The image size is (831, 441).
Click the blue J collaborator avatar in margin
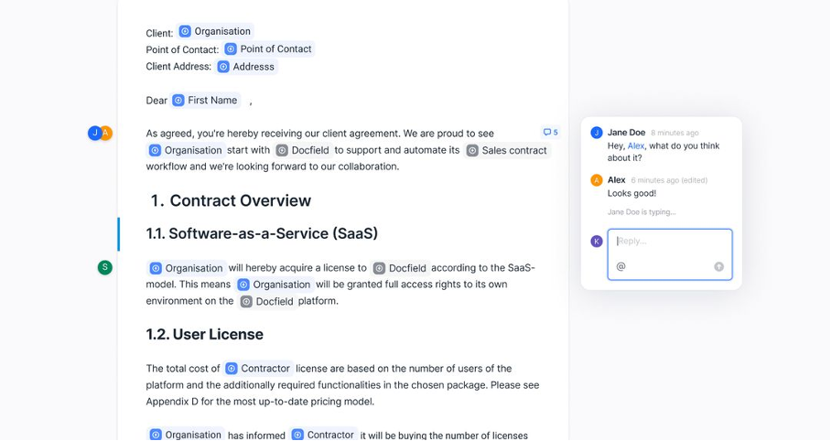94,133
